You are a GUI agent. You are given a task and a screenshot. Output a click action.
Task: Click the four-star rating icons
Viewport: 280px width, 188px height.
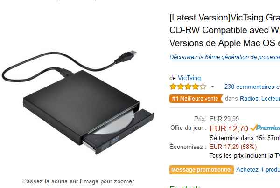[x=188, y=87]
